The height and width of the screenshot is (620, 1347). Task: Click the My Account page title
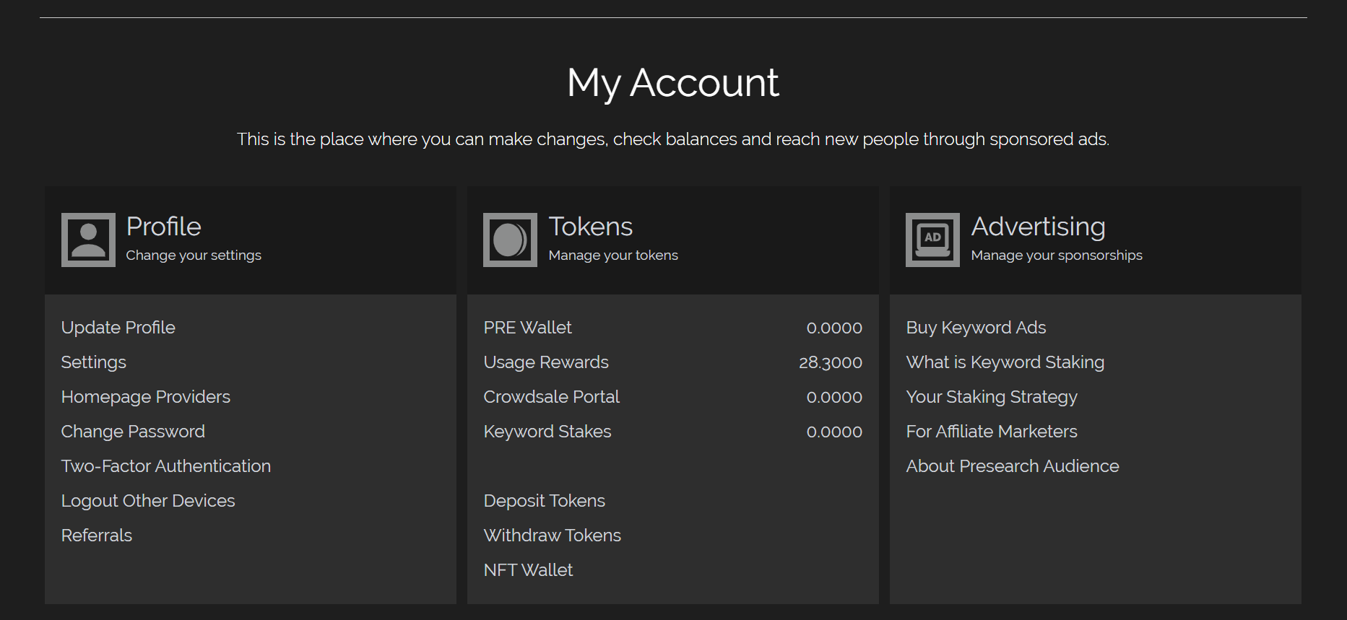point(673,83)
